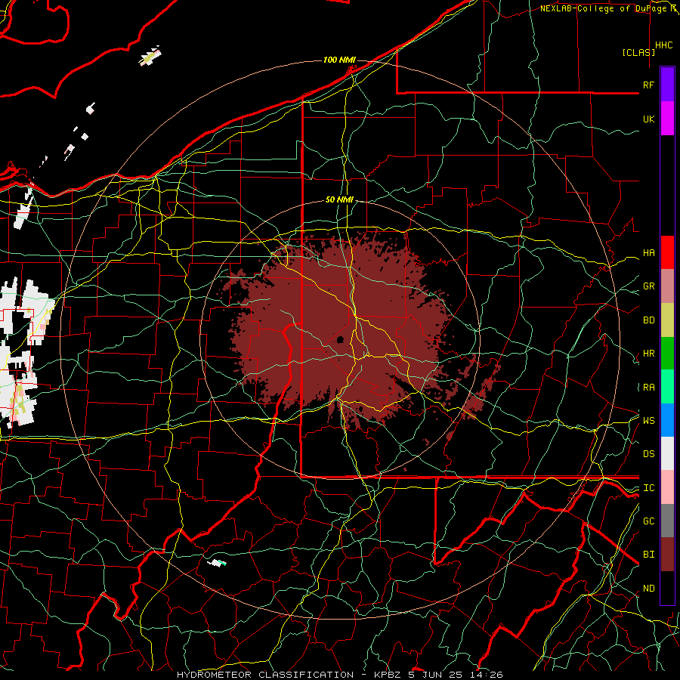Click the GC gray legend color block
Image resolution: width=680 pixels, height=680 pixels.
click(x=667, y=521)
